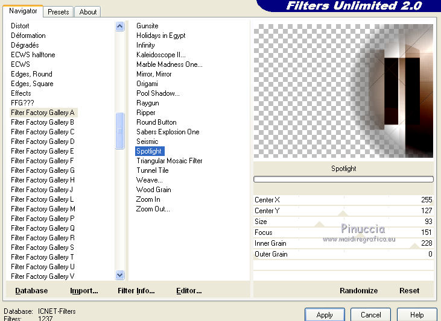Open the Presets tab
This screenshot has height=321, width=441.
click(59, 12)
